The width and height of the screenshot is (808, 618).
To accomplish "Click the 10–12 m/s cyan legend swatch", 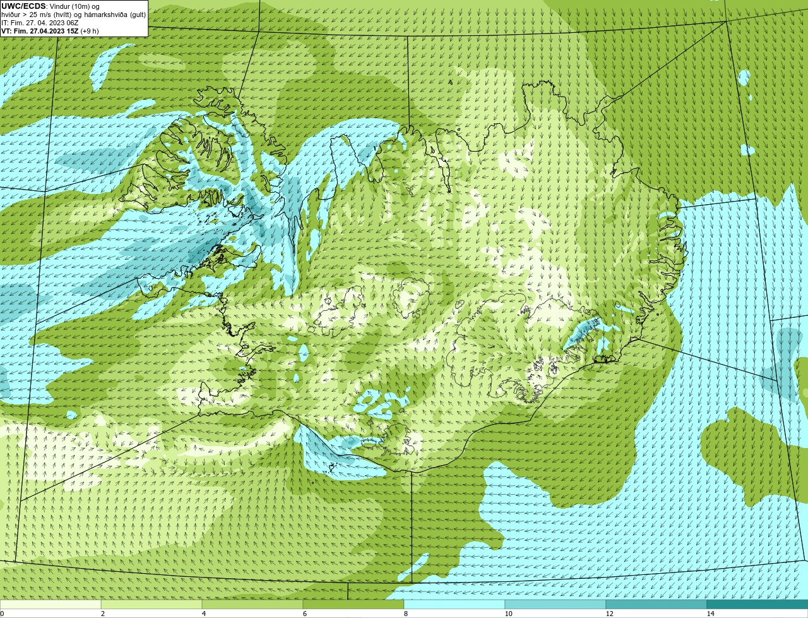I will [555, 605].
